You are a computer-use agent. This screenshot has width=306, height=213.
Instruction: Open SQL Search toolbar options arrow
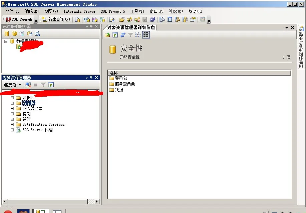coord(36,21)
